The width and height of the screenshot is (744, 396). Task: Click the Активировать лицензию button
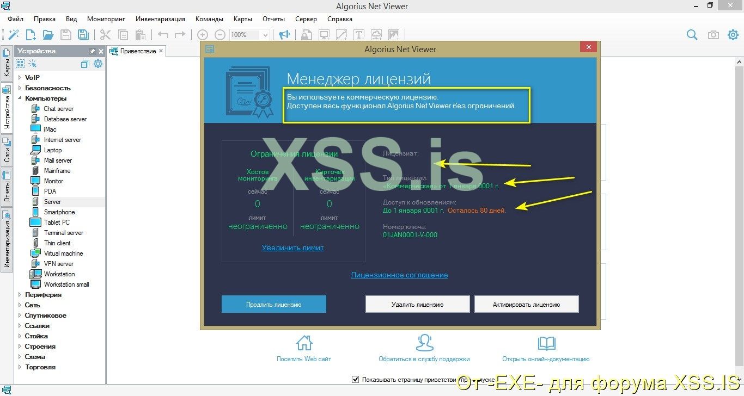(x=527, y=305)
